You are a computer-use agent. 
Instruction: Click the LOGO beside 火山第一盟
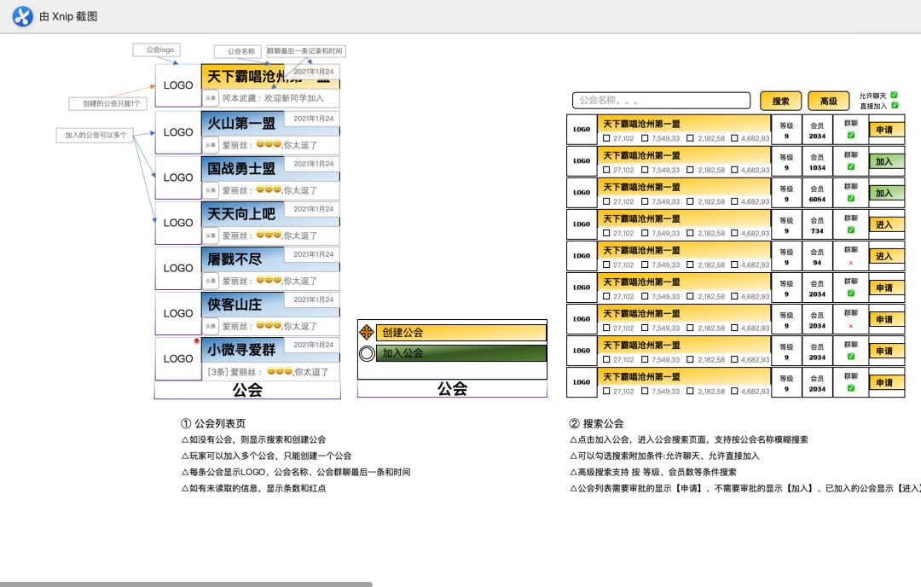click(178, 132)
